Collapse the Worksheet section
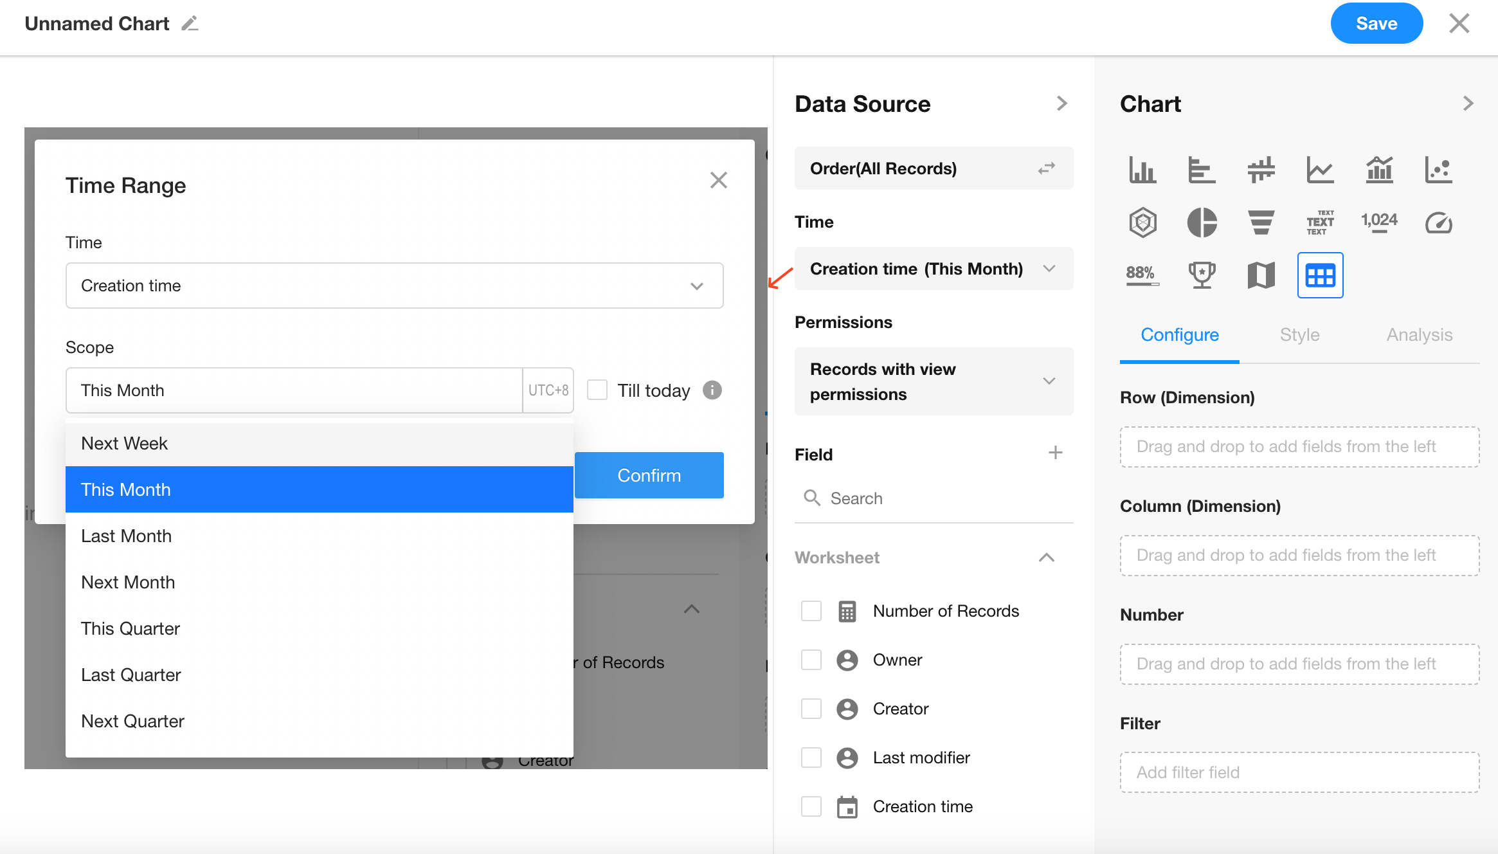 coord(1046,558)
